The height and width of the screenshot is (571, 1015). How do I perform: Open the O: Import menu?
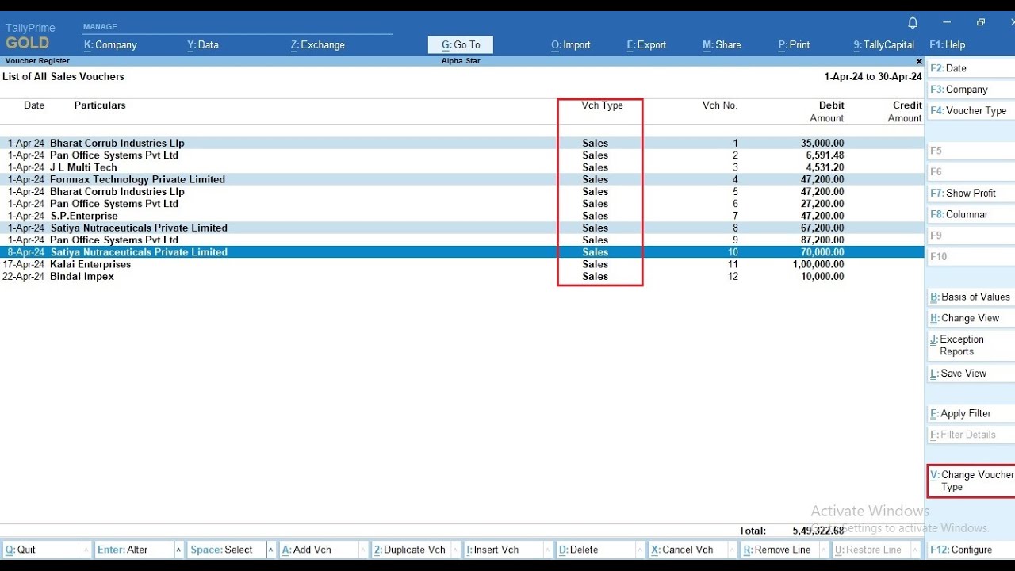coord(571,45)
